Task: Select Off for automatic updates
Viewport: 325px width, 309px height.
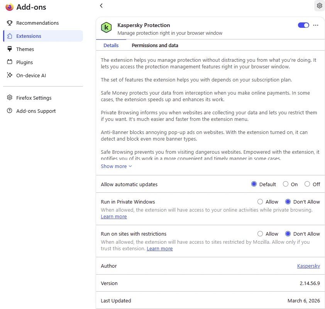Action: pos(307,184)
